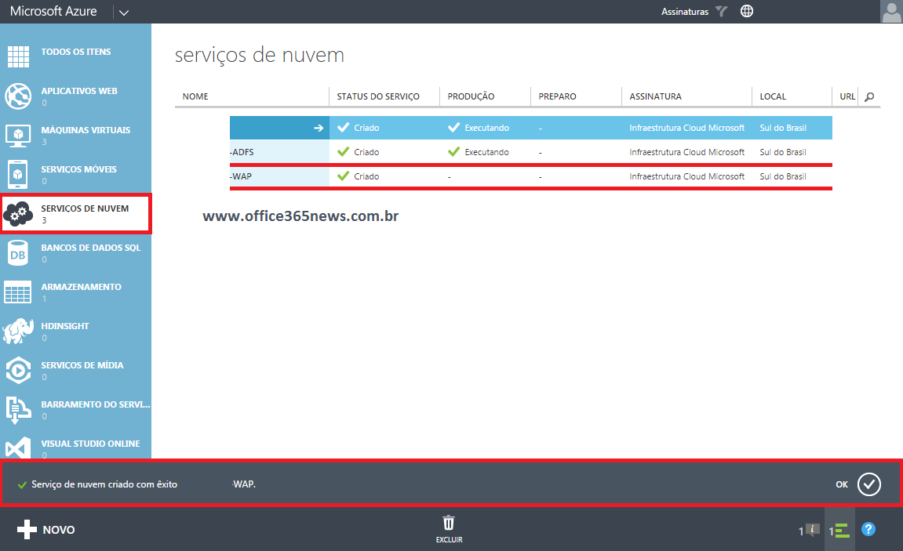This screenshot has width=903, height=551.
Task: Select Serviços Móveis menu label
Action: (79, 169)
